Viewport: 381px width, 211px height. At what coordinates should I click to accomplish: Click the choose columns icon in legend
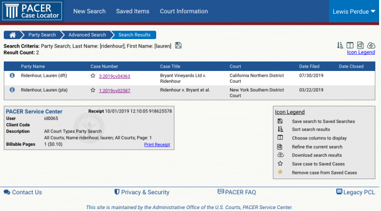coord(280,138)
